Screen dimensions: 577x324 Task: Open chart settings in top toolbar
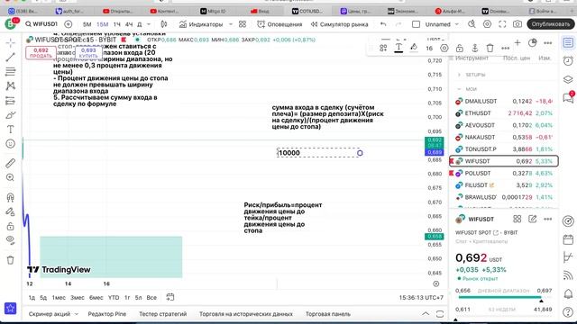point(487,24)
